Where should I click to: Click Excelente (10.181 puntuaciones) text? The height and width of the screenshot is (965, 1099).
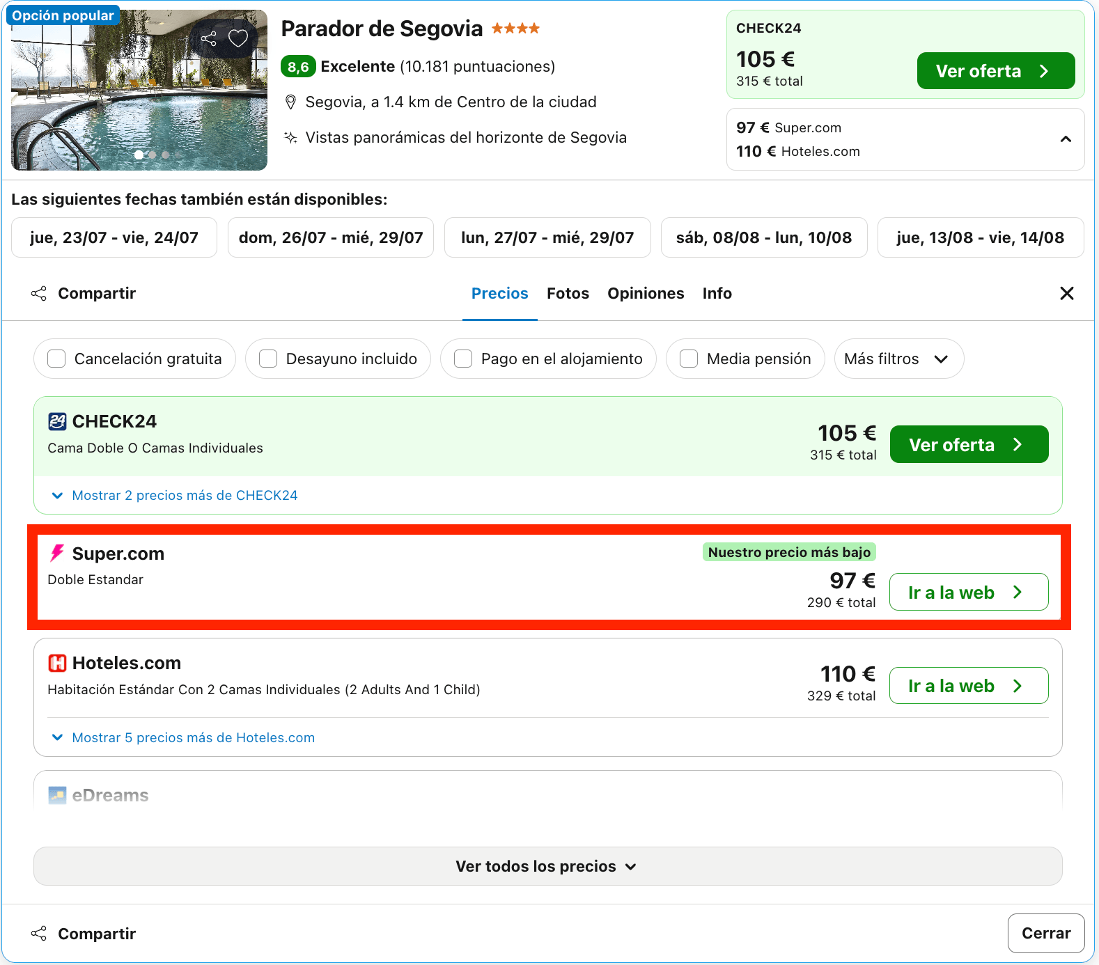tap(438, 66)
